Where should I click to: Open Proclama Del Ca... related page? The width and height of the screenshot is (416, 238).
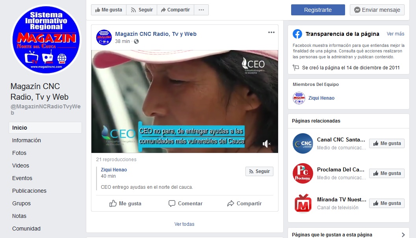click(341, 169)
